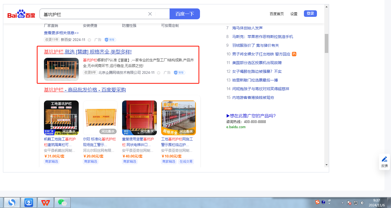This screenshot has width=391, height=208.
Task: Click the 保障 badge on the 北京企腾 ad
Action: coord(180,73)
